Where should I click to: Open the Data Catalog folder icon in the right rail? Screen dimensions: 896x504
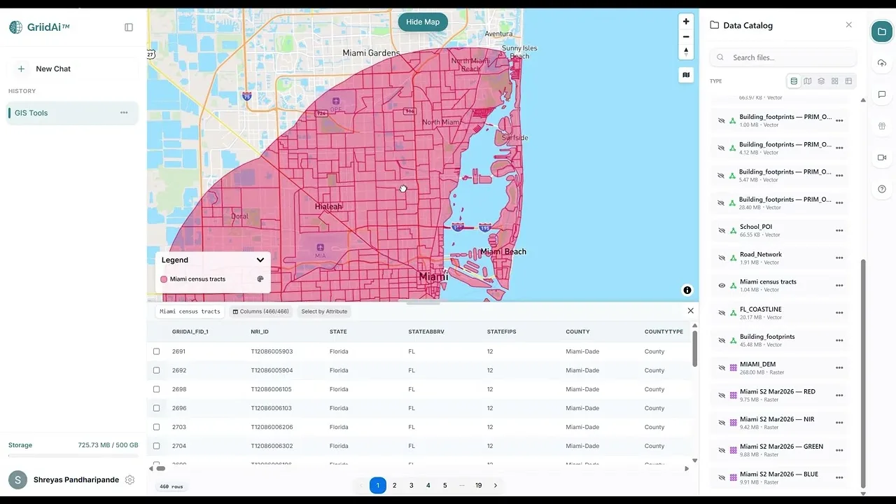coord(882,31)
